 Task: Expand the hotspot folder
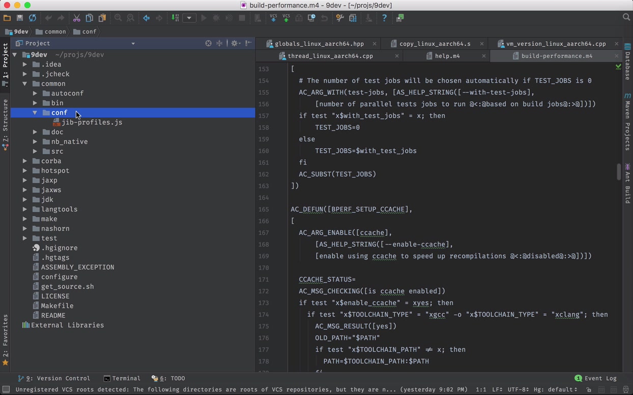25,171
